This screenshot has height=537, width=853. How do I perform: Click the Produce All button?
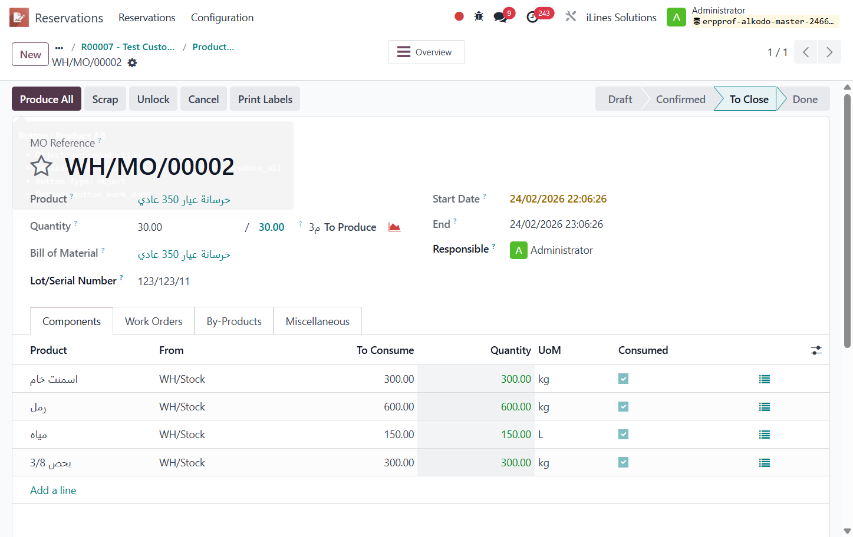(x=47, y=99)
